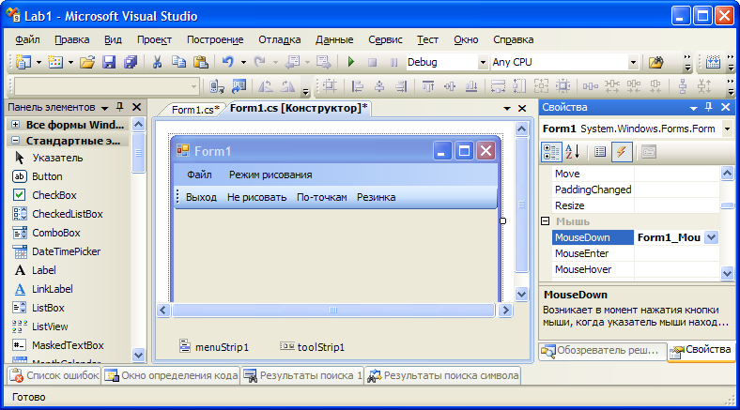Click the designer horizontal scrollbar thumb
Screen dimensions: 740x410
pos(333,311)
